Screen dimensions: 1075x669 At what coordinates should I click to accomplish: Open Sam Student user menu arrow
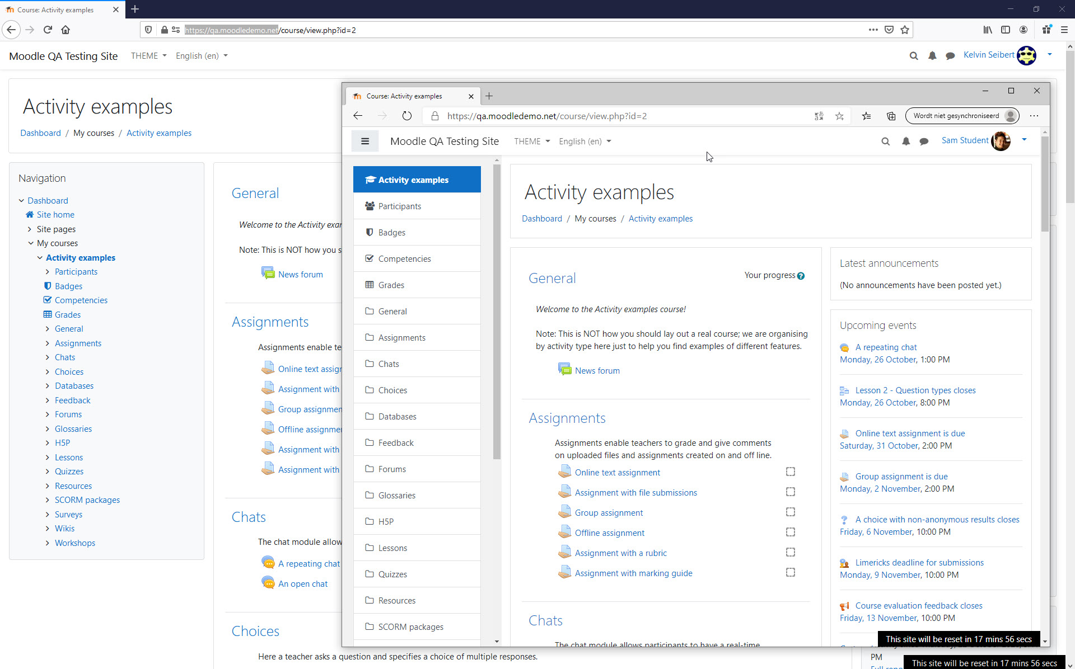1024,140
